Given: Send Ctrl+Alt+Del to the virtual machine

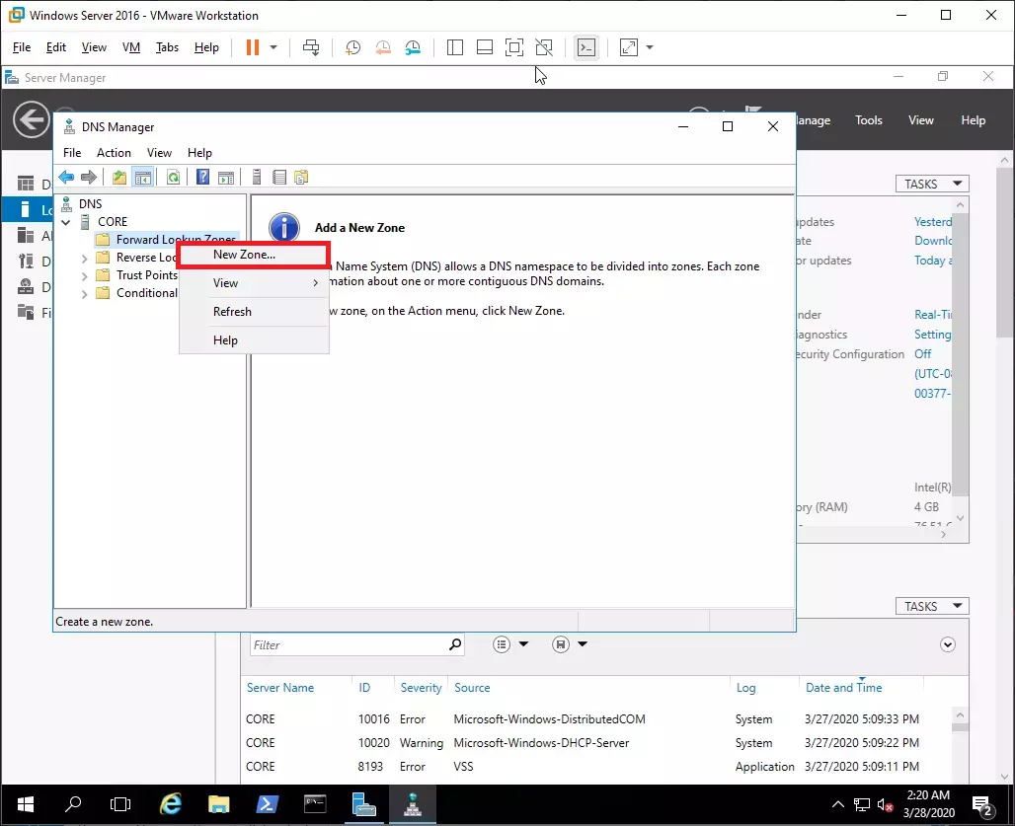Looking at the screenshot, I should [311, 47].
